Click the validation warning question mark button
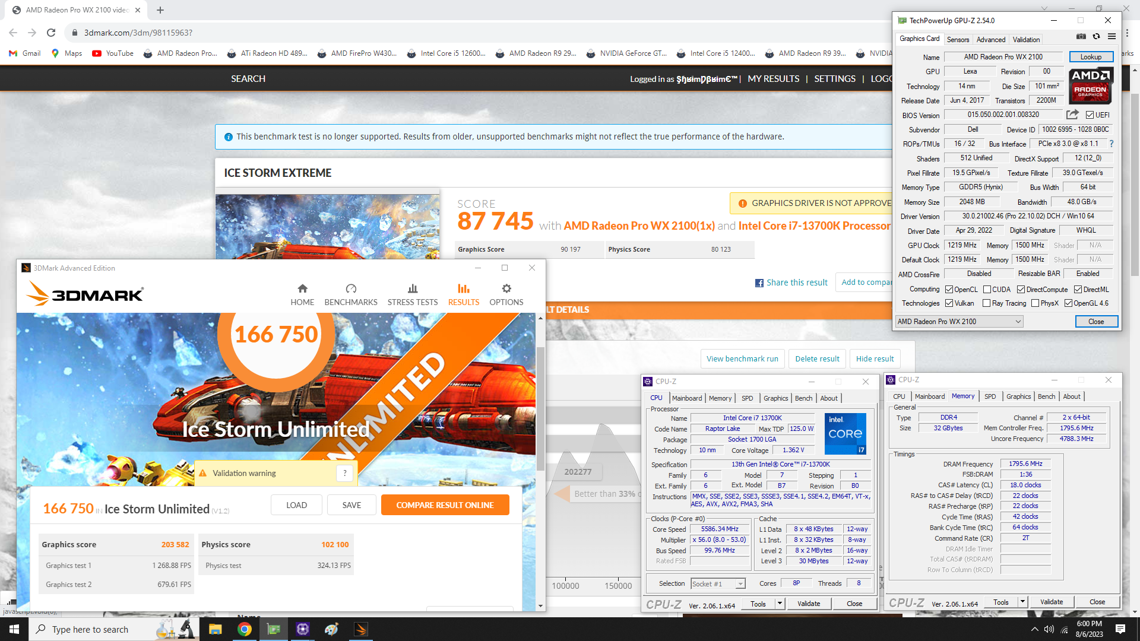The width and height of the screenshot is (1140, 641). click(x=344, y=473)
